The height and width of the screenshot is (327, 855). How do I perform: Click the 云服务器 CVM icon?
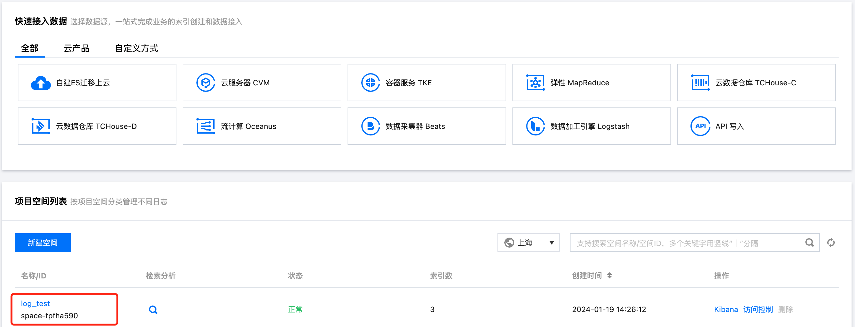[205, 83]
